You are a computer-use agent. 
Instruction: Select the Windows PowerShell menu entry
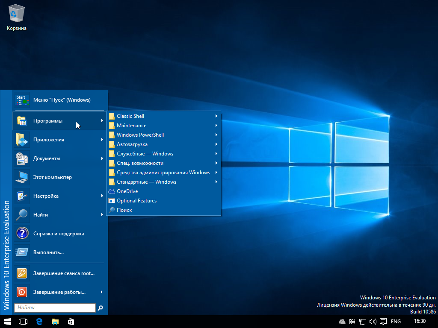[164, 135]
